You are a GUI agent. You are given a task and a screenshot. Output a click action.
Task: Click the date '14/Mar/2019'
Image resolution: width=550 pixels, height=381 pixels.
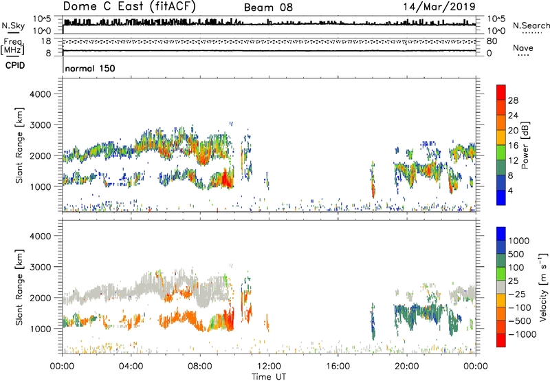point(439,6)
